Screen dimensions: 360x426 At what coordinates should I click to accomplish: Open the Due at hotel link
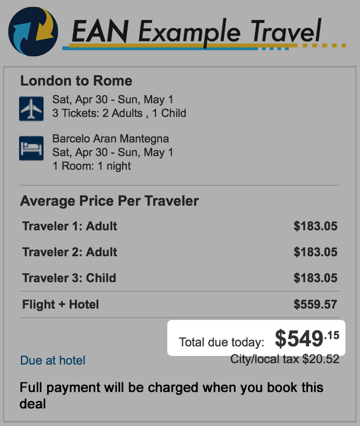click(53, 360)
